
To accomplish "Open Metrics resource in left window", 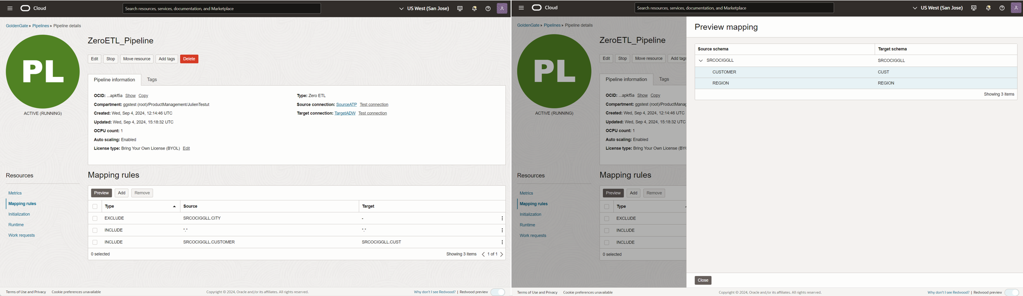I will click(15, 193).
